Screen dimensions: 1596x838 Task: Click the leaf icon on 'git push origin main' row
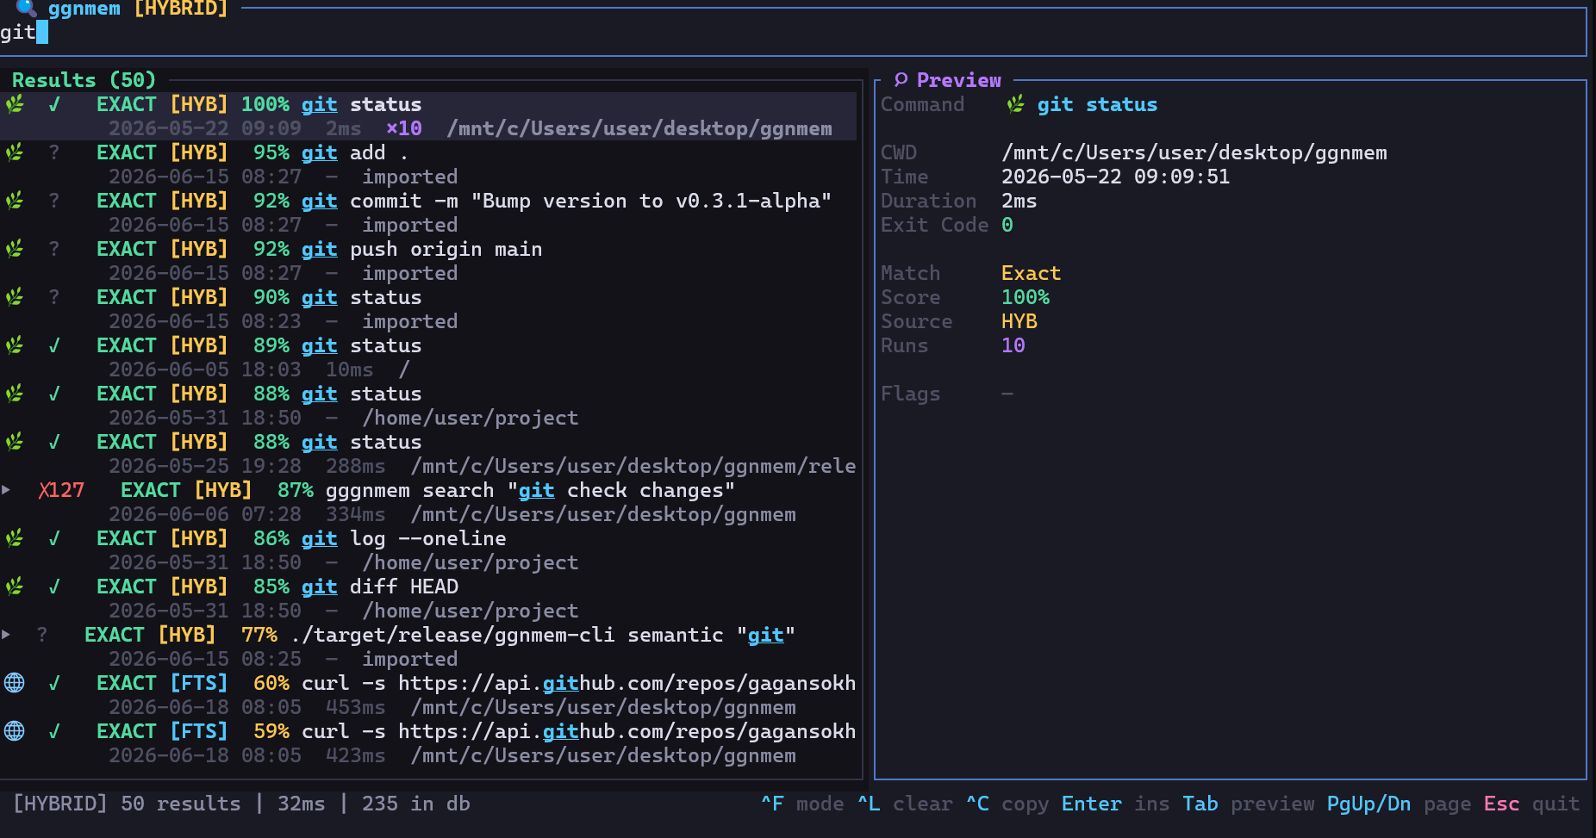pyautogui.click(x=15, y=249)
